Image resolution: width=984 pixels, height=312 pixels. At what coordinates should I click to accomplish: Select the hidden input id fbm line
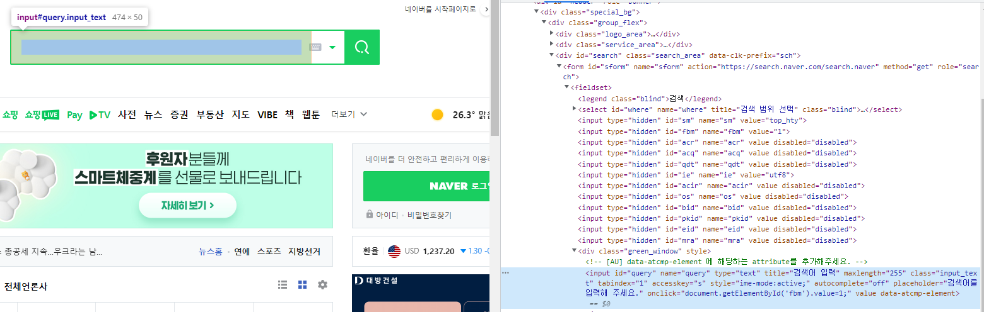[x=684, y=131]
